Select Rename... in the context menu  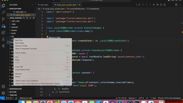[43, 74]
